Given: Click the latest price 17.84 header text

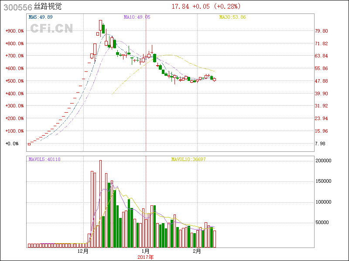Looking at the screenshot, I should [180, 7].
